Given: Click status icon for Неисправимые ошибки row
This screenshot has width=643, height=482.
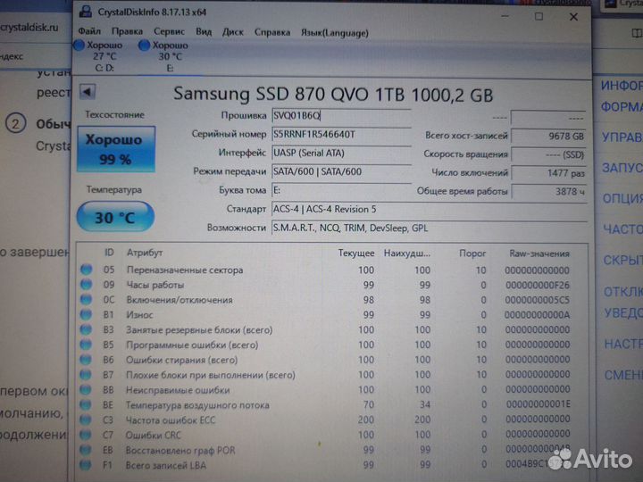Looking at the screenshot, I should [x=86, y=389].
